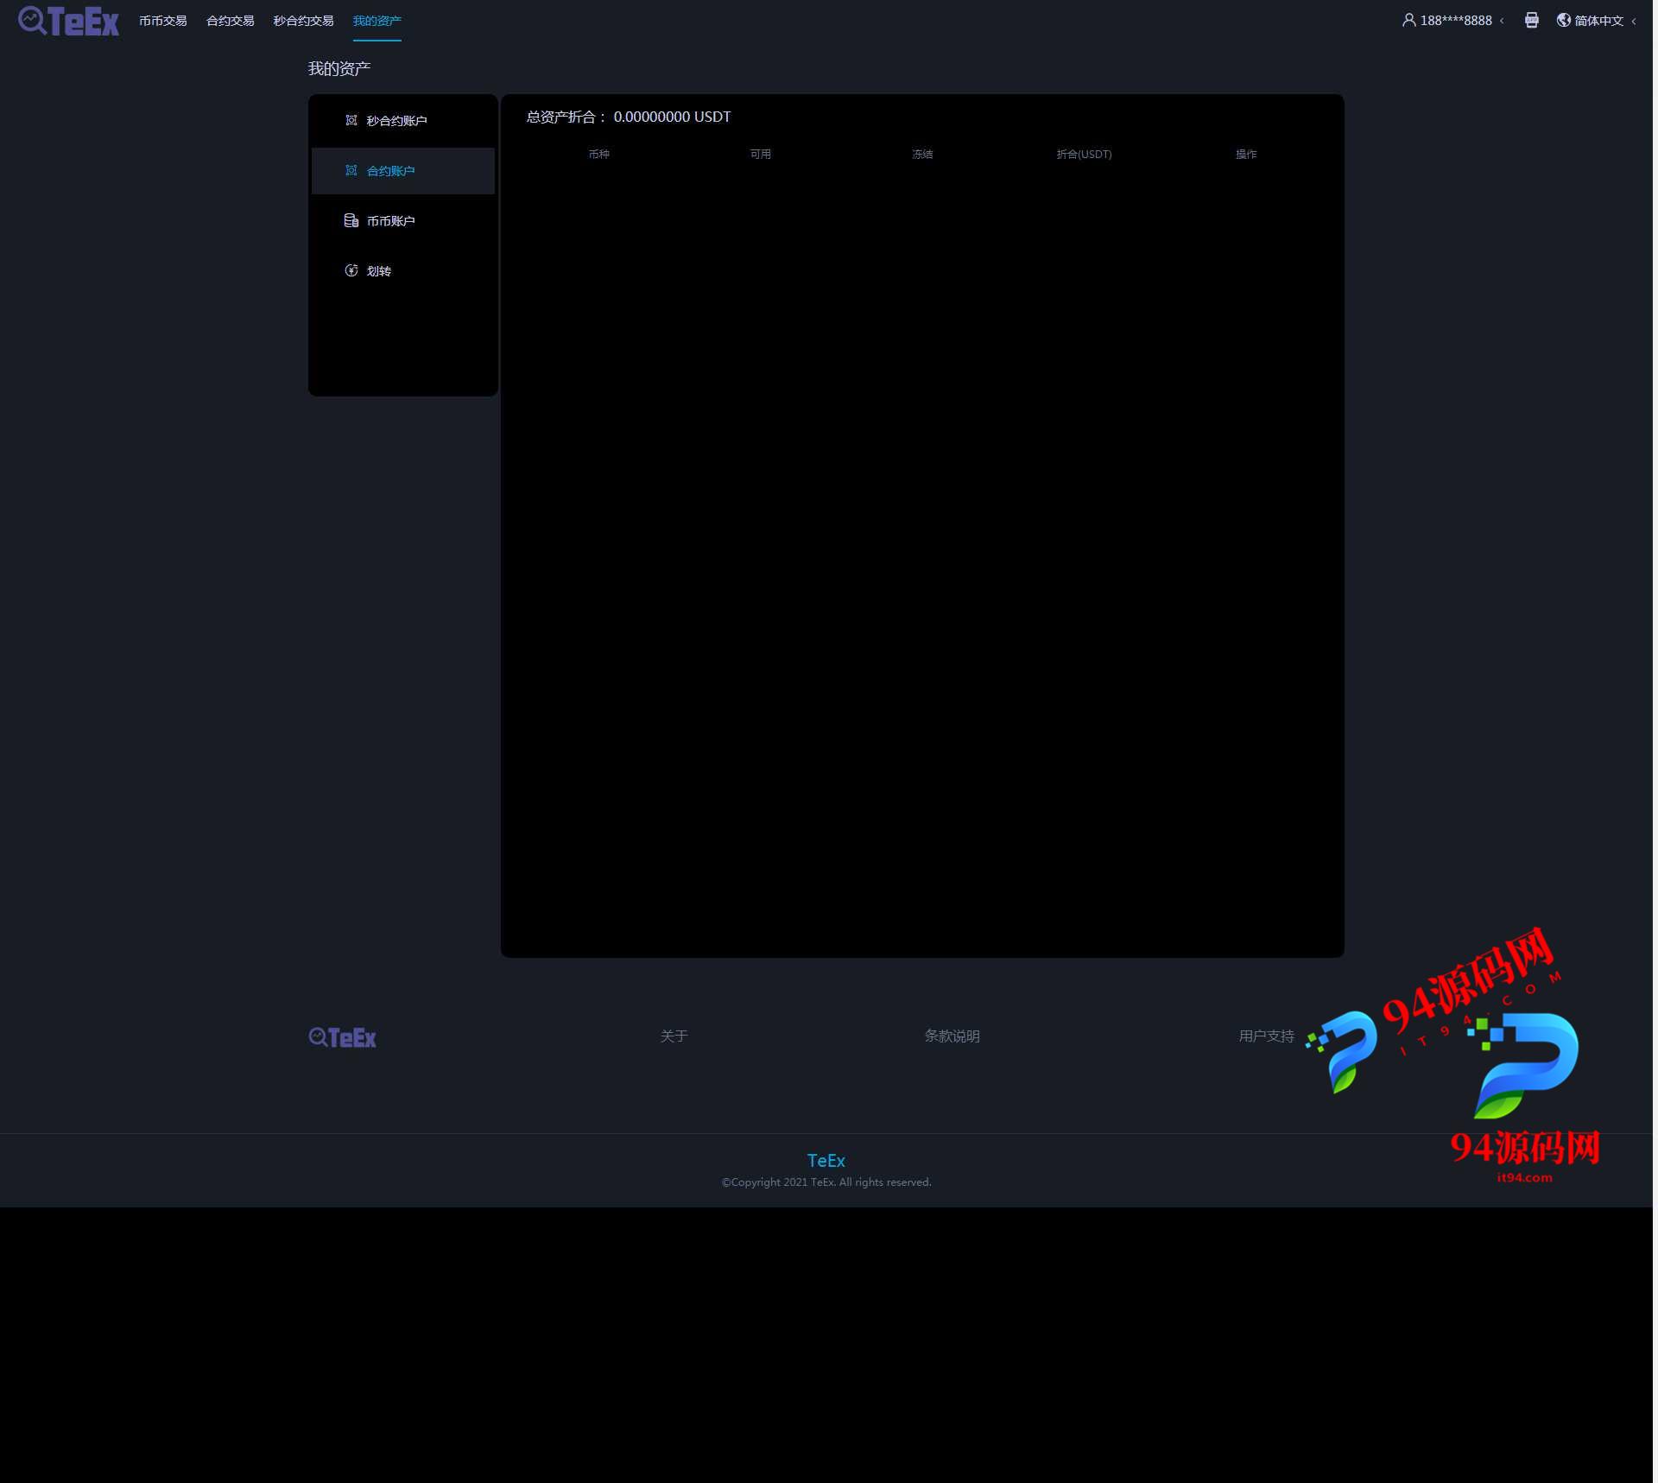The width and height of the screenshot is (1658, 1483).
Task: Click 可用 column header
Action: pos(763,155)
